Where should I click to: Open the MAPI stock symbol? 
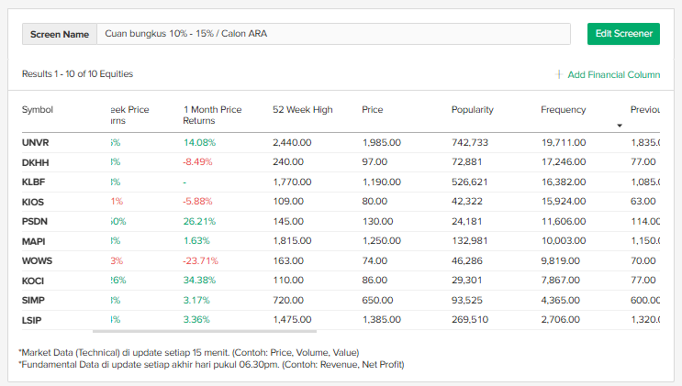(x=34, y=241)
